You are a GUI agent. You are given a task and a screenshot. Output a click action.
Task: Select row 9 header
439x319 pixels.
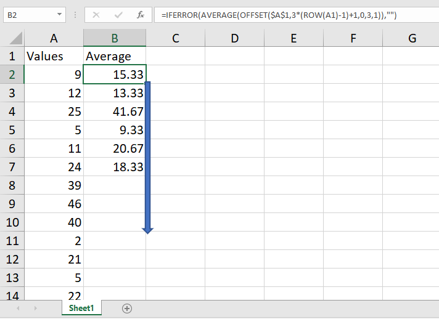[12, 204]
